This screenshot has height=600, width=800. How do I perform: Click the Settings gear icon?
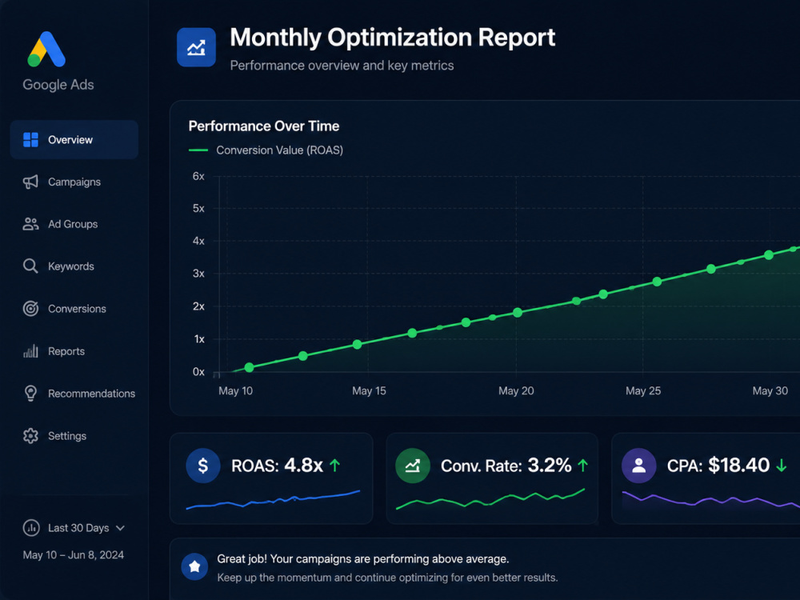30,436
